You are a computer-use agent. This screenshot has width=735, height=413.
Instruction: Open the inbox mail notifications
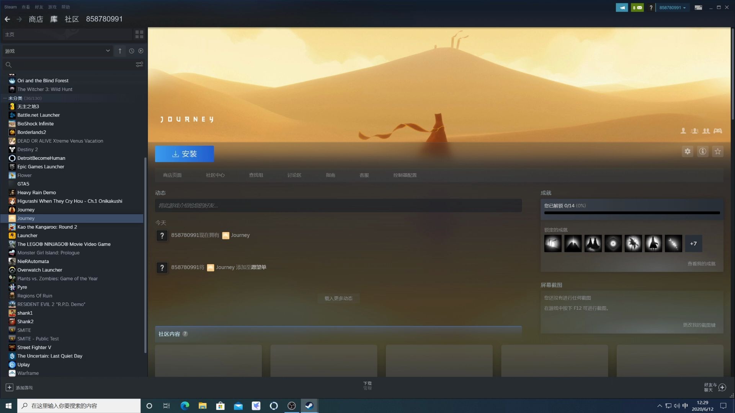click(x=637, y=7)
